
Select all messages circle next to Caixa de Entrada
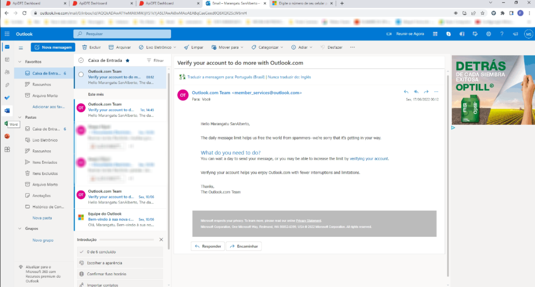(81, 60)
